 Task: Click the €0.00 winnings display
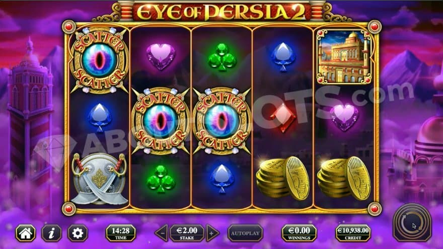tap(299, 233)
